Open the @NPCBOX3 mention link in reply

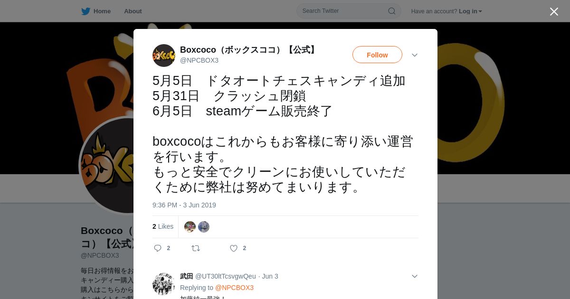pos(234,288)
